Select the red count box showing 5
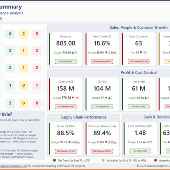This screenshot has width=170, height=170. point(37,34)
